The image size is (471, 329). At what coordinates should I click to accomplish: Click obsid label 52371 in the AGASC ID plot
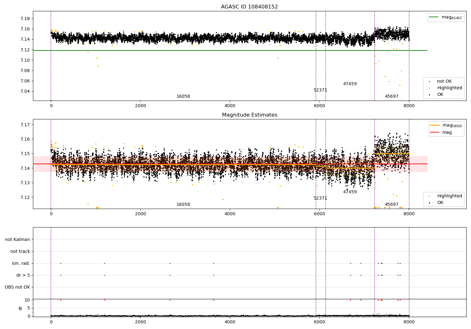320,90
